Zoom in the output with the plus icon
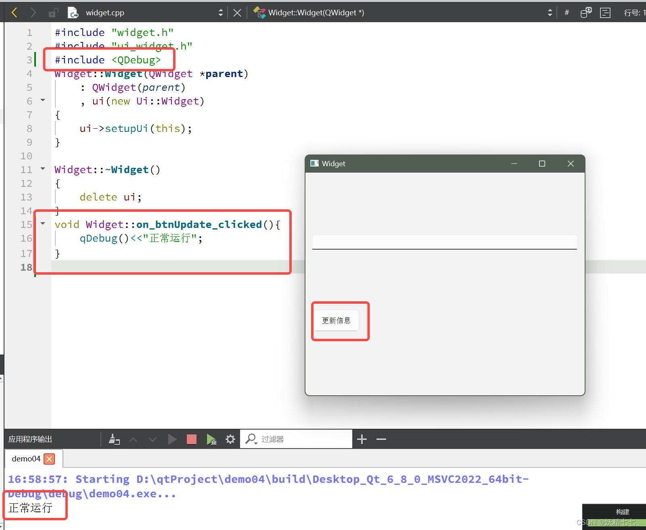 click(362, 439)
